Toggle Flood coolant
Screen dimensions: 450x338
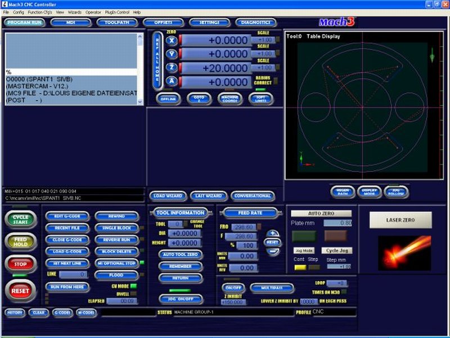tap(116, 275)
